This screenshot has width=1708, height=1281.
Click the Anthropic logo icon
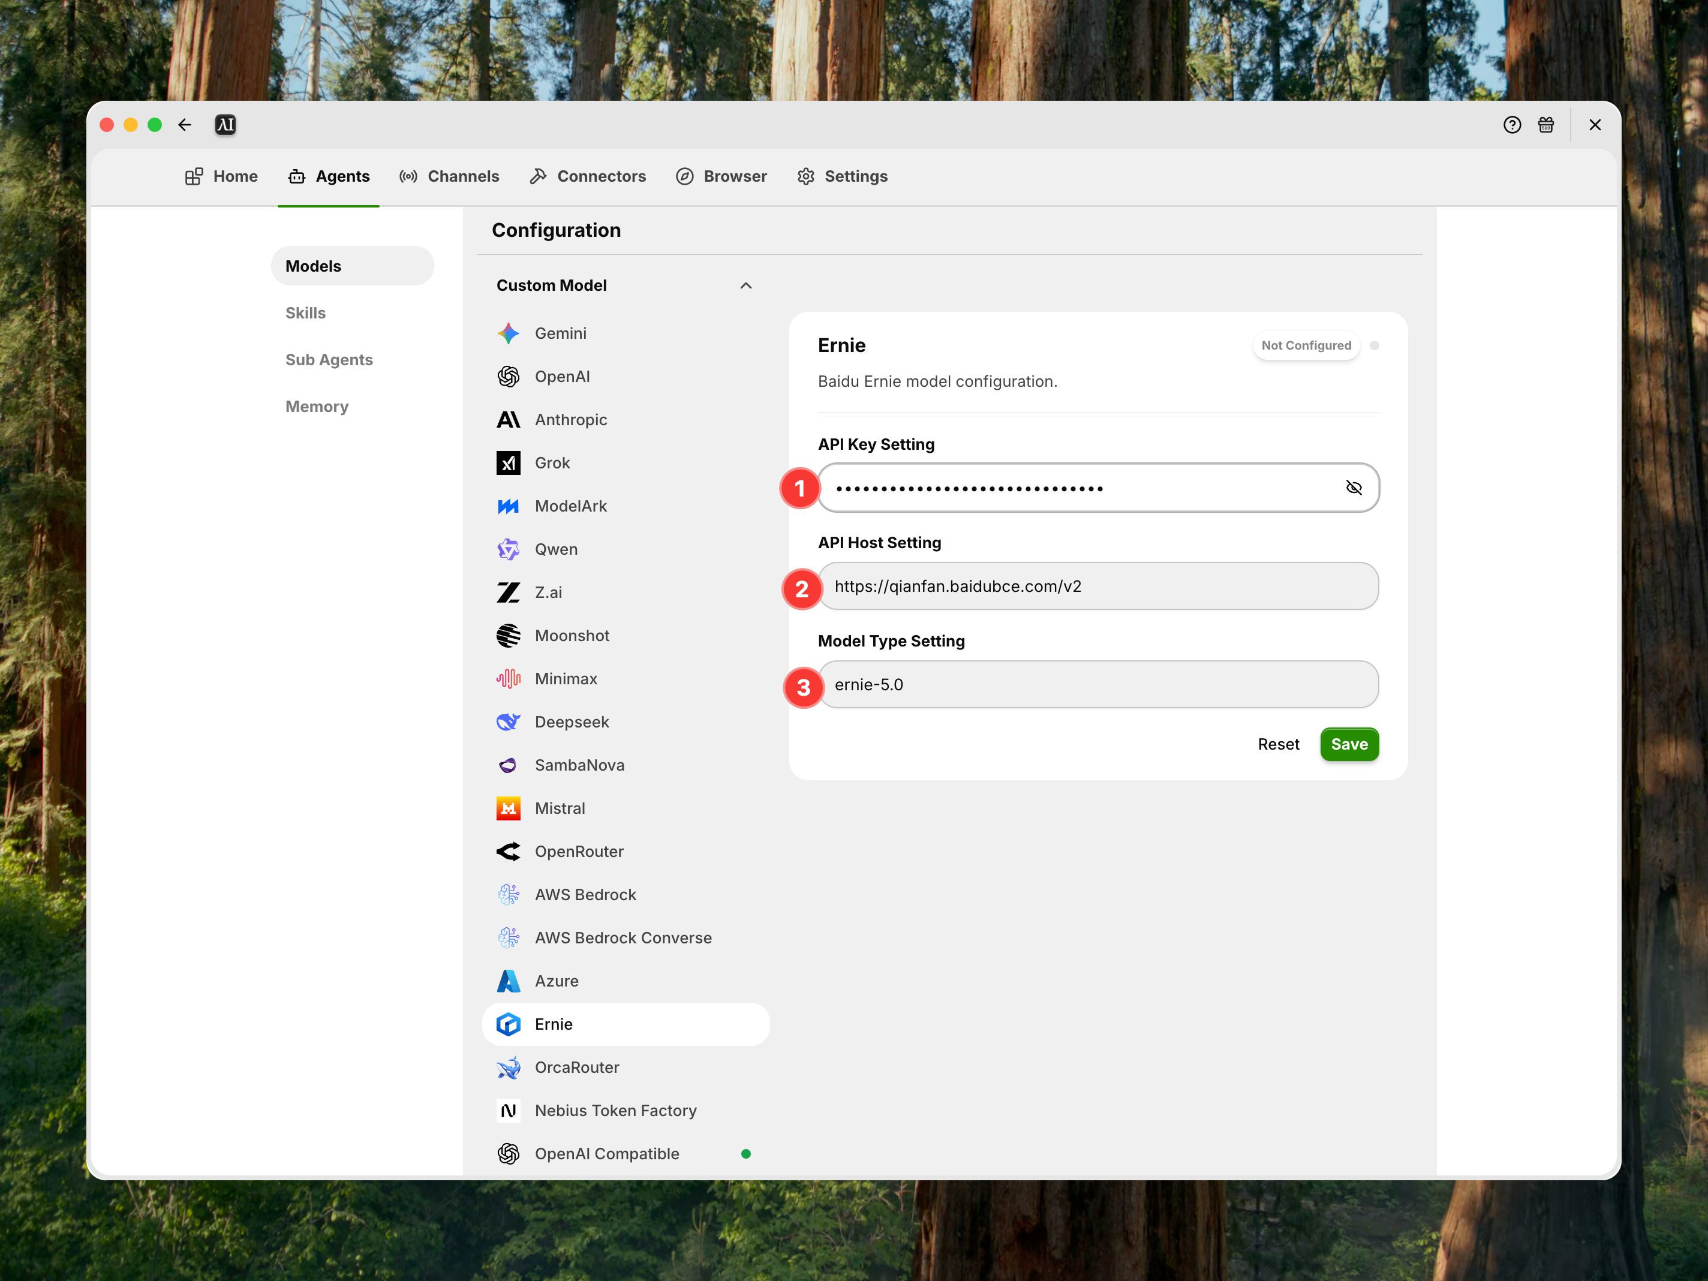click(x=508, y=420)
